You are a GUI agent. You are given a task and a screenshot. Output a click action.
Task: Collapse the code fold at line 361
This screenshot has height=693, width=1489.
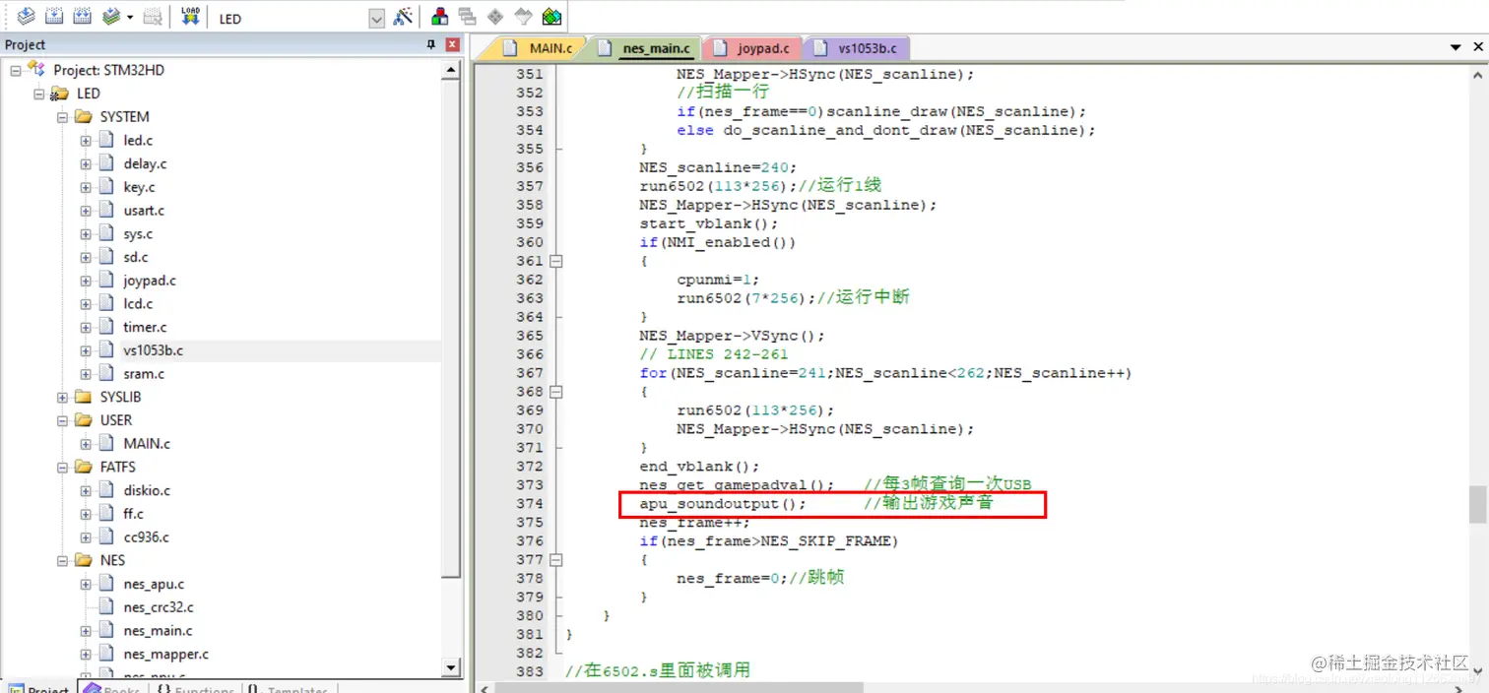[x=556, y=261]
